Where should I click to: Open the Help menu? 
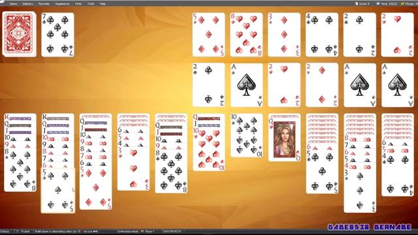pyautogui.click(x=103, y=4)
